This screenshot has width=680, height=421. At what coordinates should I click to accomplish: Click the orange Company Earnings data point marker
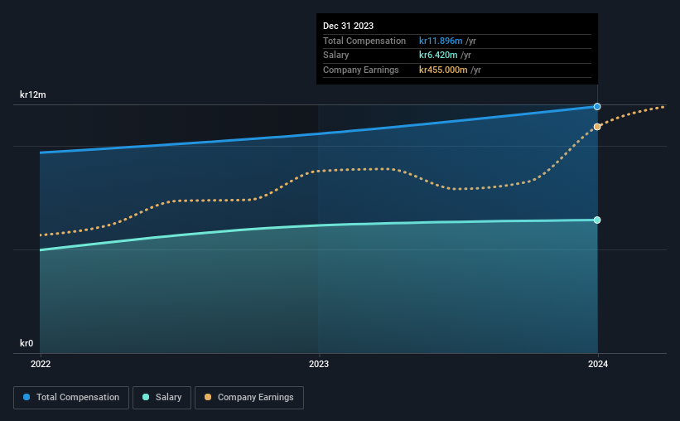(x=597, y=127)
